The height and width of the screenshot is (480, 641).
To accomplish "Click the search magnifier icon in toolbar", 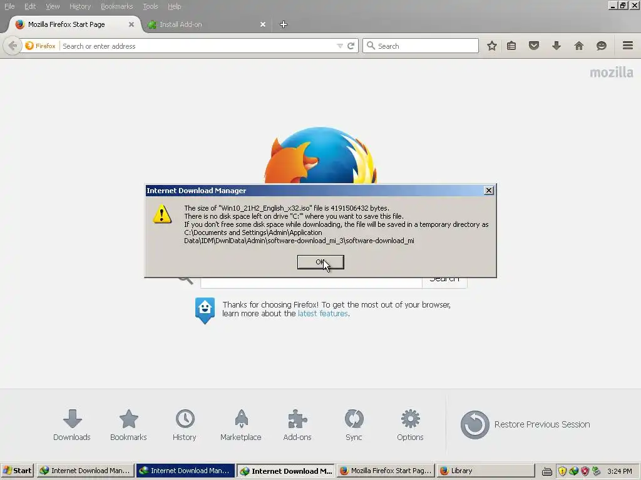I will 371,46.
